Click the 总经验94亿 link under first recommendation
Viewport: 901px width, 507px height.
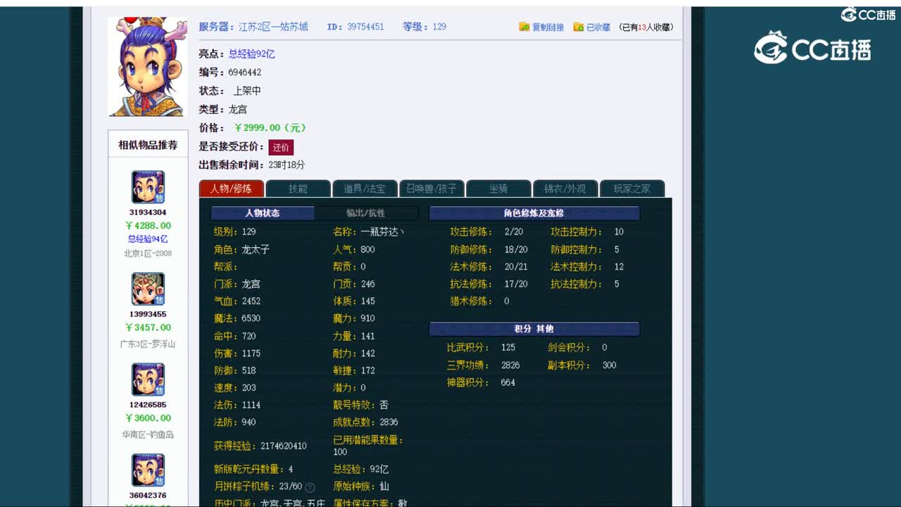[x=147, y=239]
